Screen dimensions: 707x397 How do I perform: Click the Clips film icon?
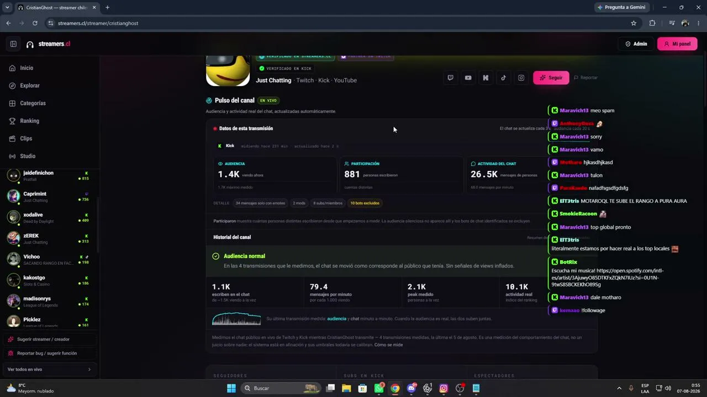pyautogui.click(x=12, y=138)
